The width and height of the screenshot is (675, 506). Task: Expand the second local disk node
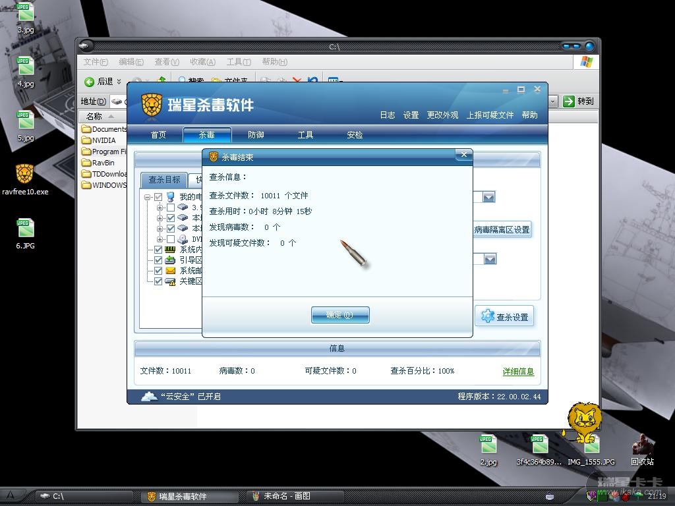click(160, 229)
